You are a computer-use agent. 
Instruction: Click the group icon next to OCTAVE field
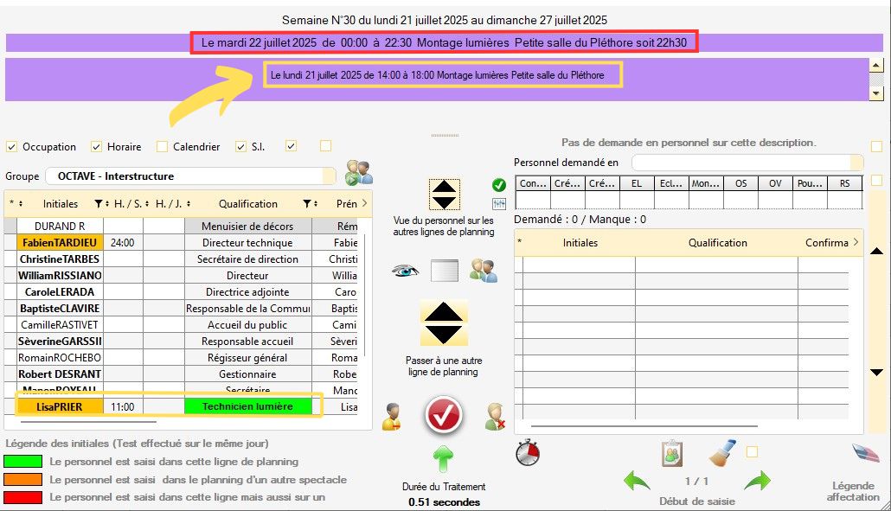point(358,173)
